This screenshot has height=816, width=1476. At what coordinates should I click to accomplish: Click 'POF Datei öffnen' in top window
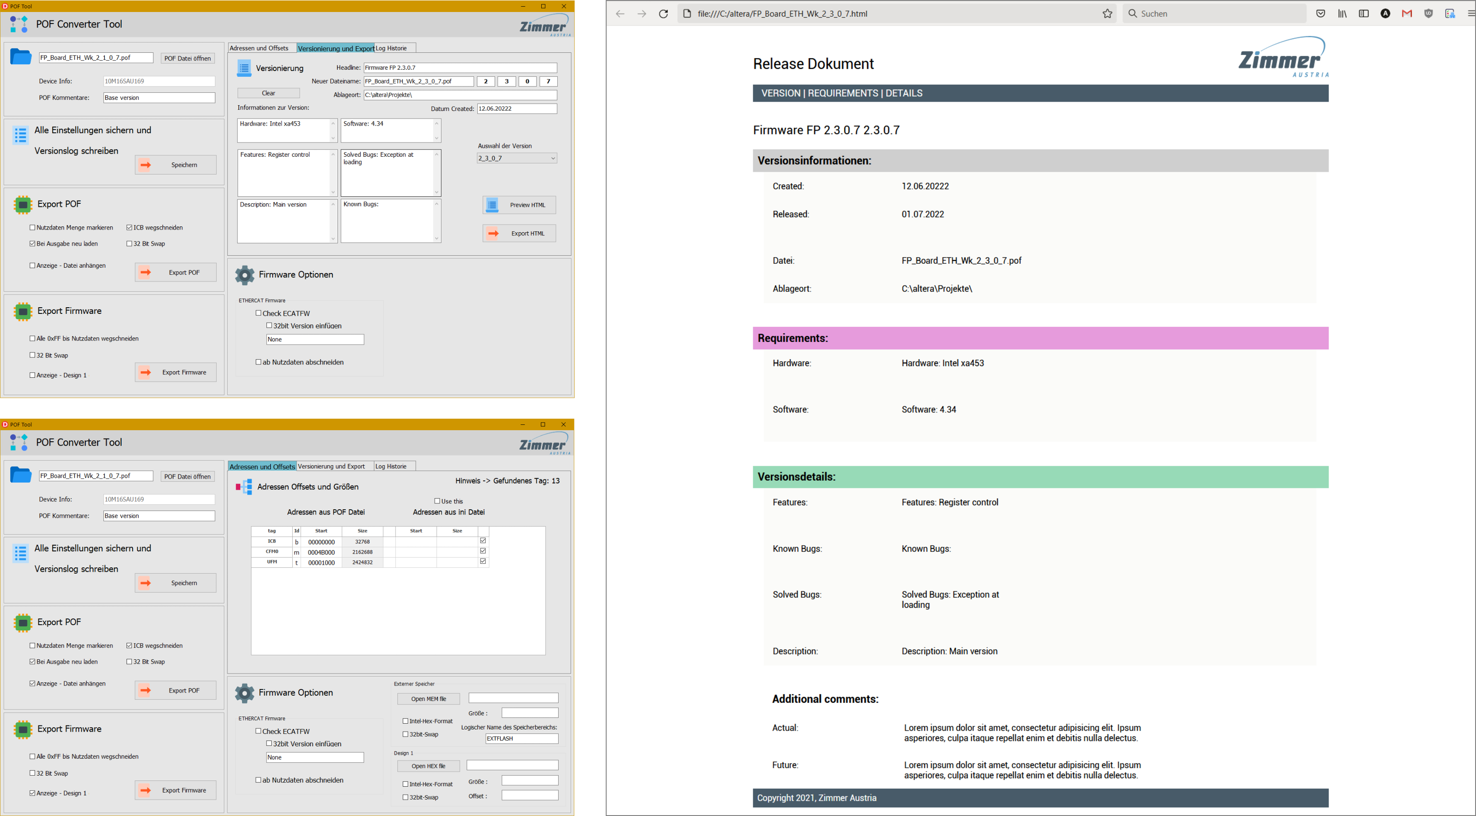point(187,59)
